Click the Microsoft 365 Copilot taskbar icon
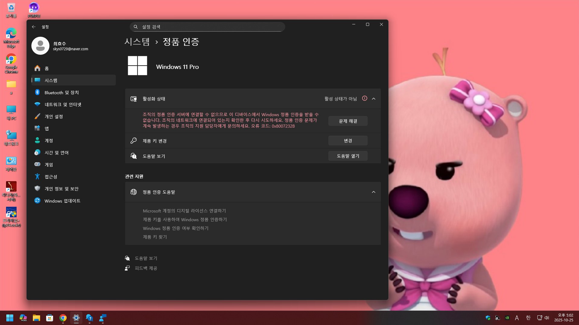The width and height of the screenshot is (579, 325). click(x=23, y=318)
